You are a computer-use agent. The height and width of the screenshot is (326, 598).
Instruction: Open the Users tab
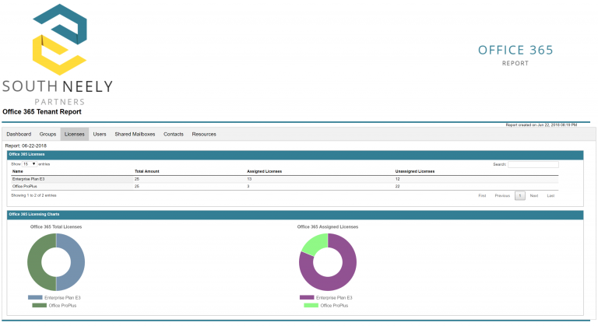(x=100, y=135)
